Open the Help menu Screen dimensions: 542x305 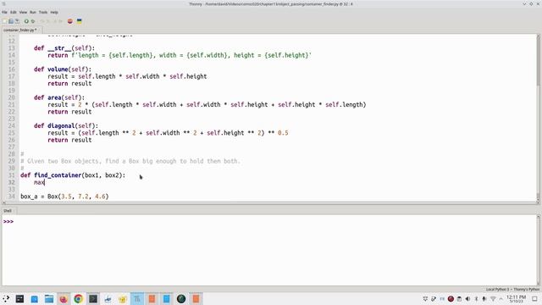pyautogui.click(x=54, y=12)
